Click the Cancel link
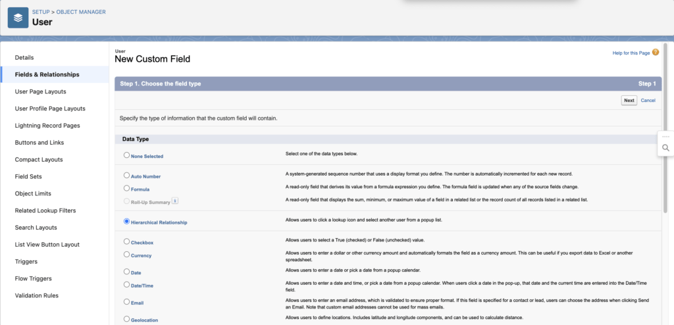This screenshot has height=325, width=674. [648, 101]
